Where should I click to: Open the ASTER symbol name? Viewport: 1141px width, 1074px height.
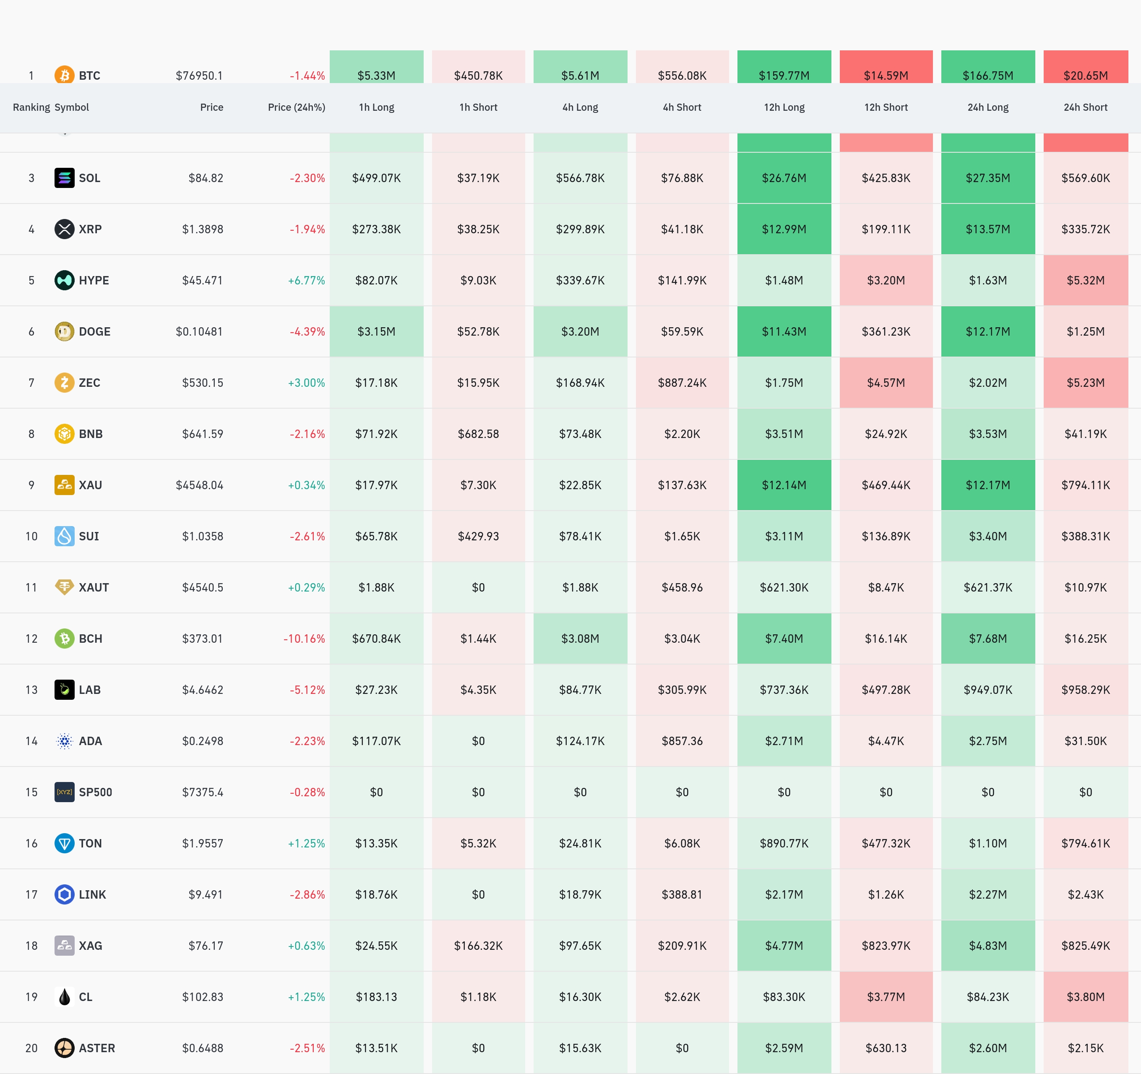(97, 1048)
